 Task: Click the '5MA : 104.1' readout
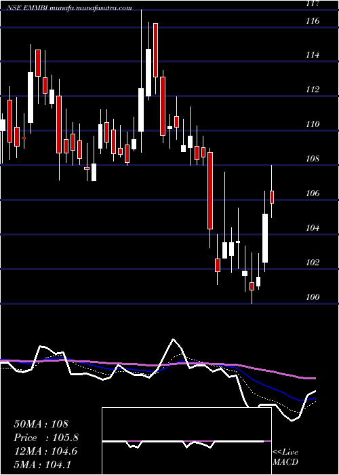coord(43,465)
